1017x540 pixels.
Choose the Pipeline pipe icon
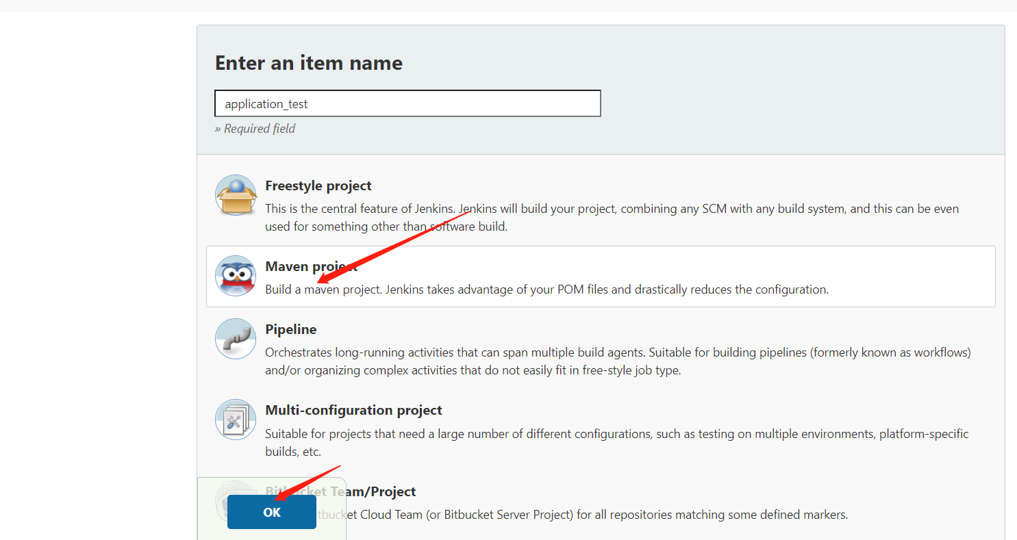(x=236, y=339)
